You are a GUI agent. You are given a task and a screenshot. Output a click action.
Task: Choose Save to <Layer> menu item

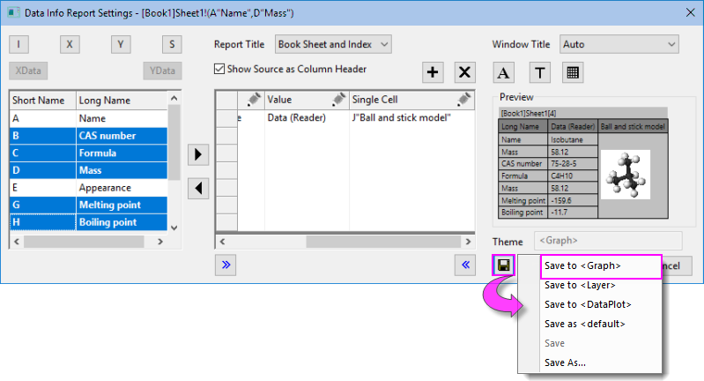click(x=601, y=285)
